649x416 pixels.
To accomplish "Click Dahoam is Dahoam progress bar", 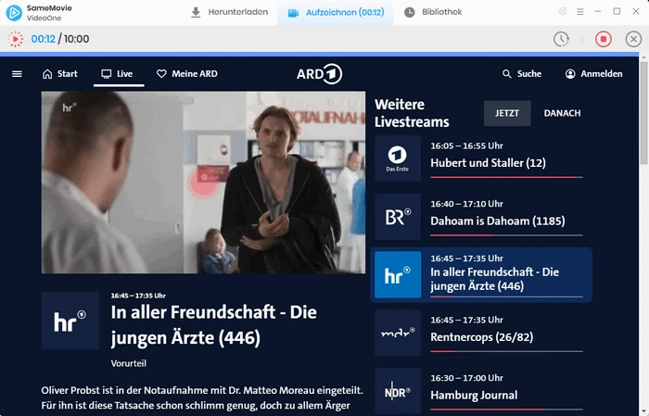I will [x=506, y=235].
